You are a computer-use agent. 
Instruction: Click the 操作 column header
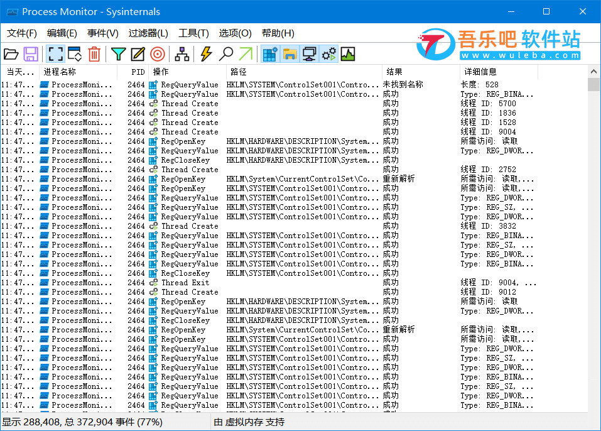[x=187, y=72]
